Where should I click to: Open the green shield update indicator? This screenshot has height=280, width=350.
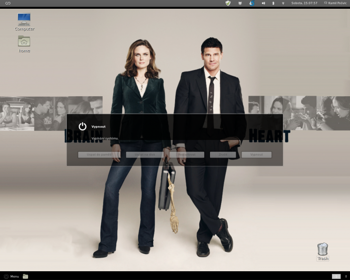227,3
